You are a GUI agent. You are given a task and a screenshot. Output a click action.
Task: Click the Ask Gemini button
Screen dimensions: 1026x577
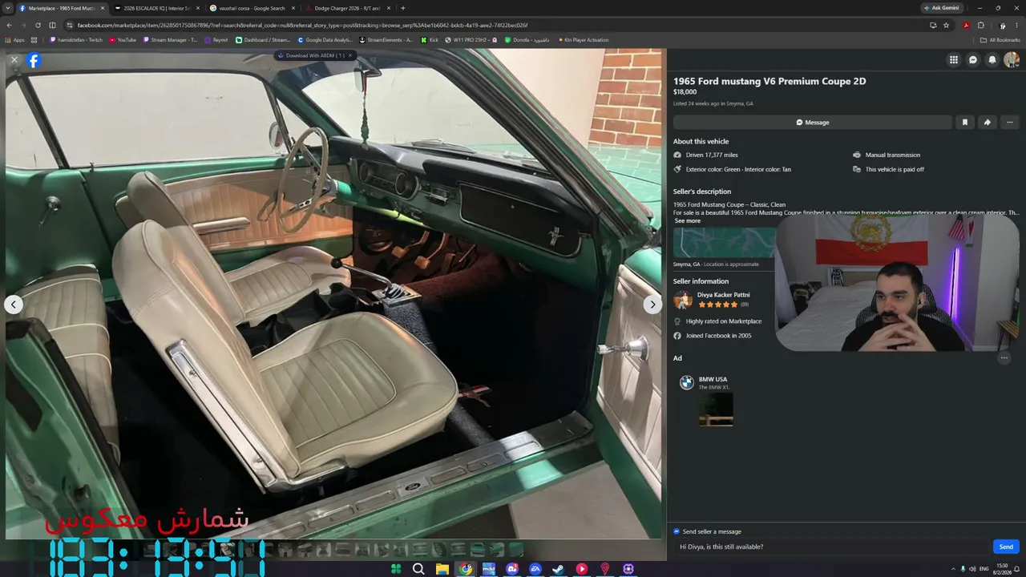coord(942,8)
